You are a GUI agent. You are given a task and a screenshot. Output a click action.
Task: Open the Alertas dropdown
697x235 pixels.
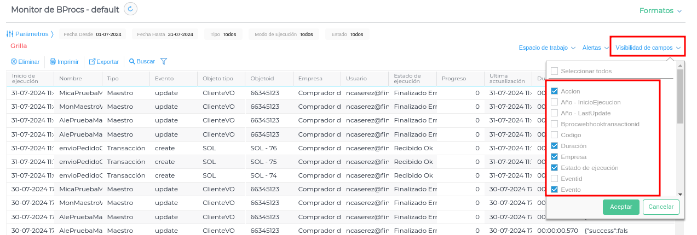(596, 48)
